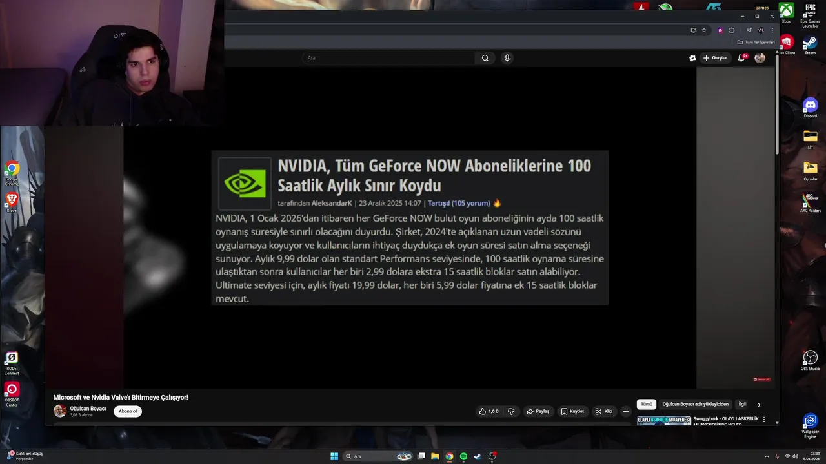The width and height of the screenshot is (826, 464).
Task: Open RODE Connect desktop shortcut
Action: (12, 363)
